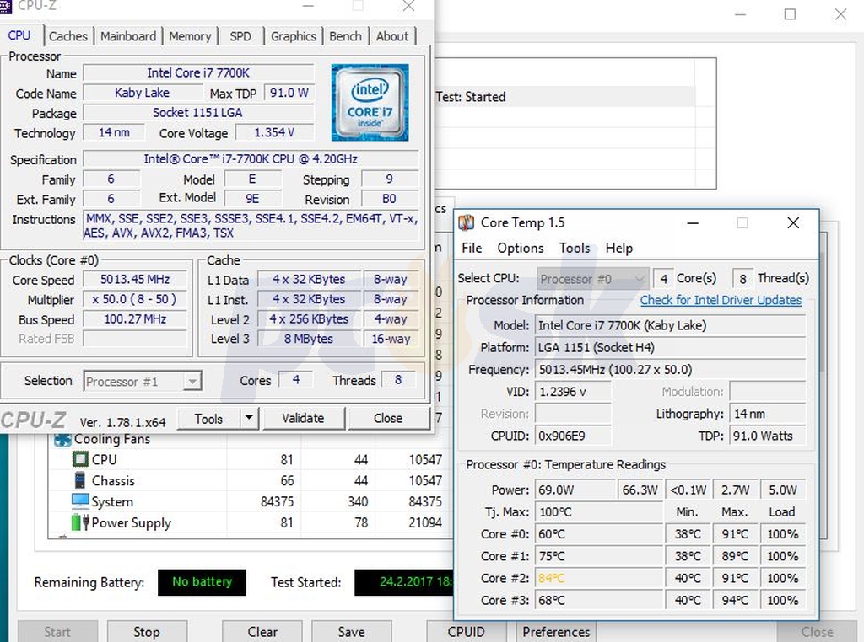Click the Core Temp VID 1.2396 v field

573,392
